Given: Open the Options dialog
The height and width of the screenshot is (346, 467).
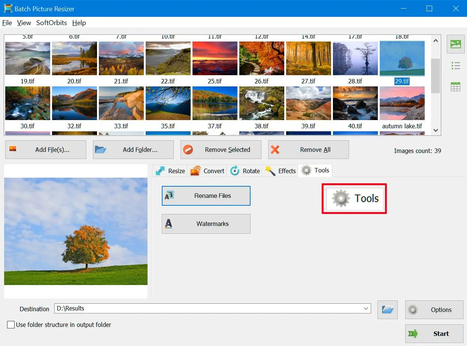Looking at the screenshot, I should click(434, 309).
